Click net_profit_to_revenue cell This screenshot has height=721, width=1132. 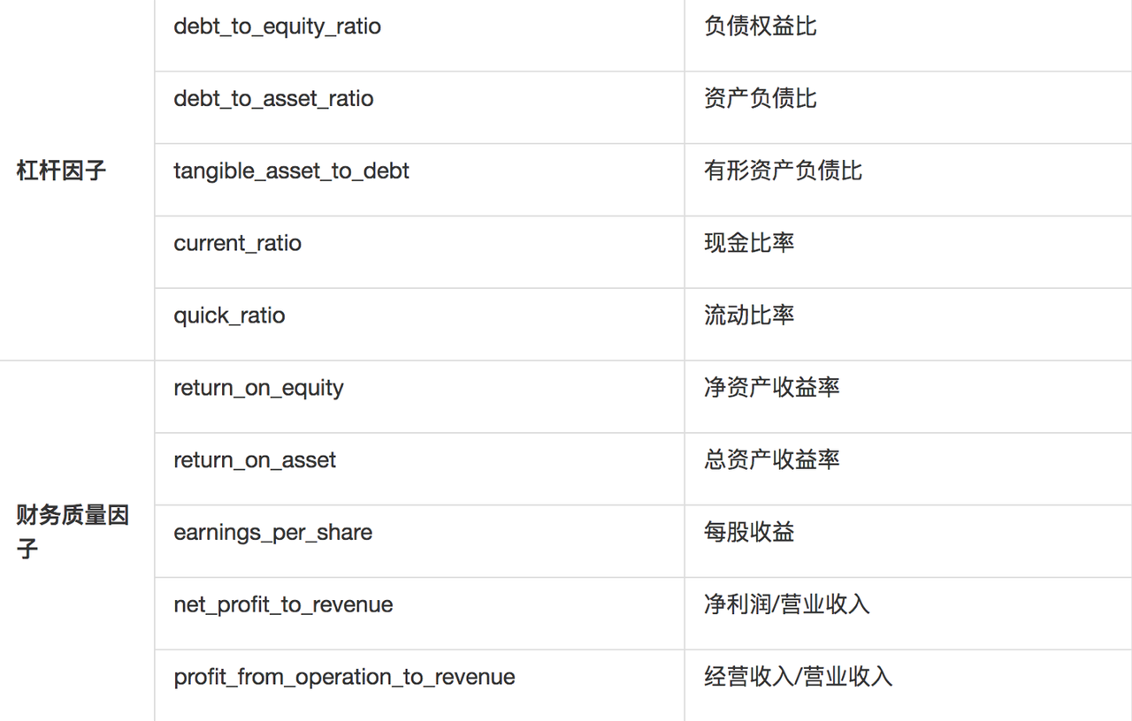[283, 605]
